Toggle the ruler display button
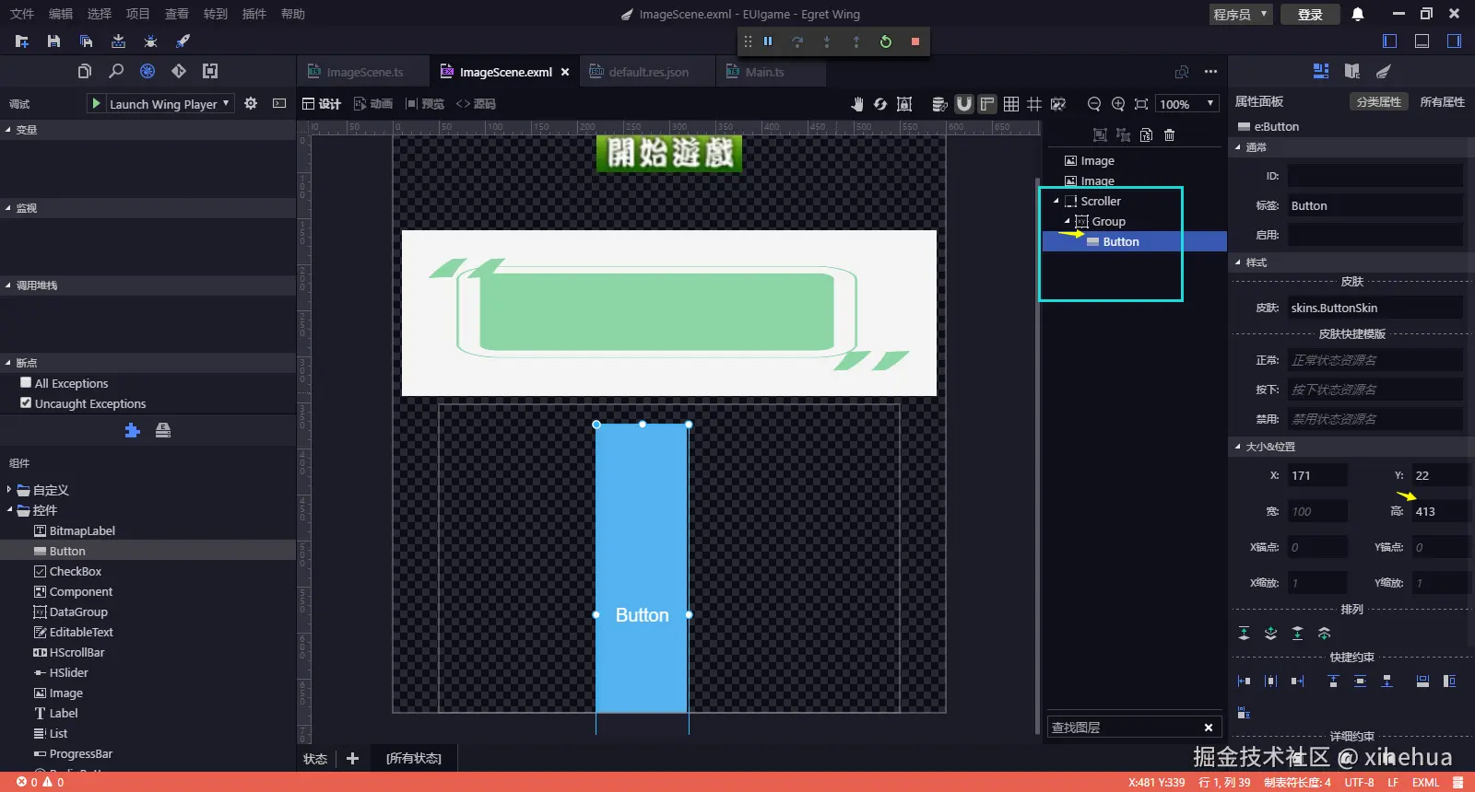This screenshot has height=792, width=1475. (x=987, y=104)
